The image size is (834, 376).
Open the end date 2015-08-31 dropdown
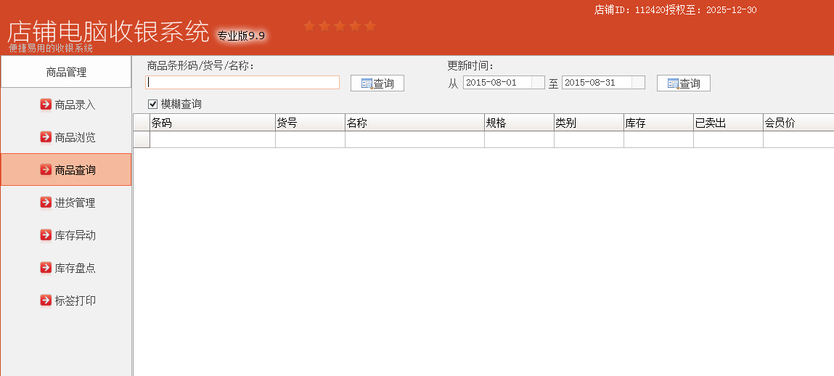(x=638, y=83)
